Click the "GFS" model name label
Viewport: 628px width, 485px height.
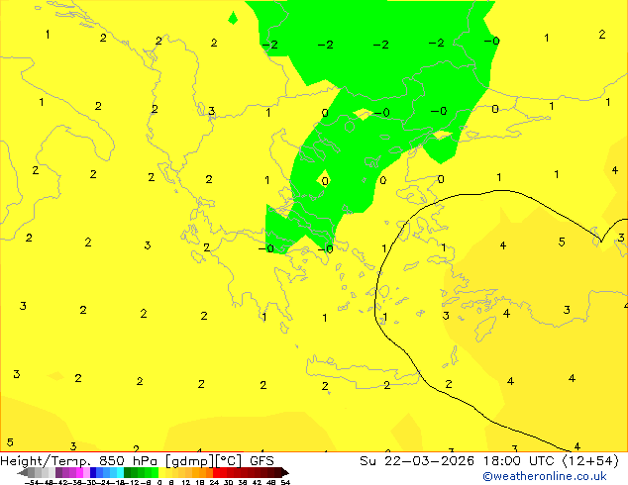[x=262, y=461]
